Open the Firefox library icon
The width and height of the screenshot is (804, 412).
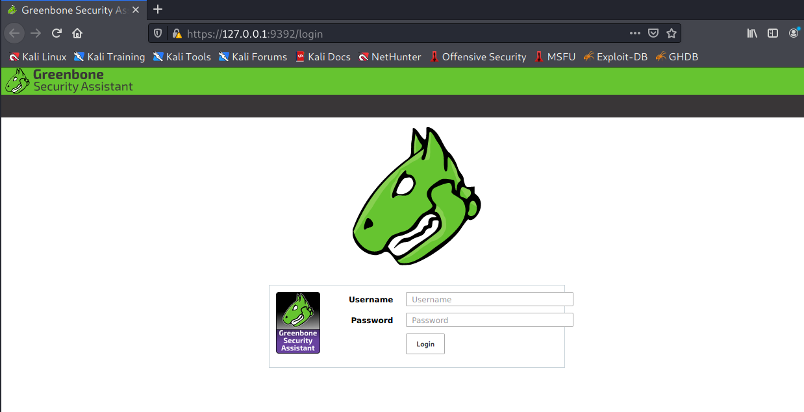coord(752,34)
